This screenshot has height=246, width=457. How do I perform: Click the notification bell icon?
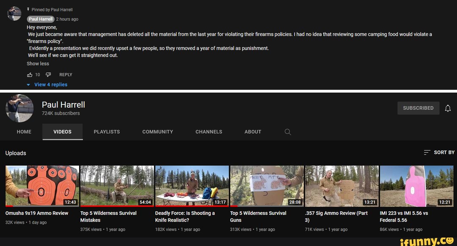pyautogui.click(x=448, y=108)
